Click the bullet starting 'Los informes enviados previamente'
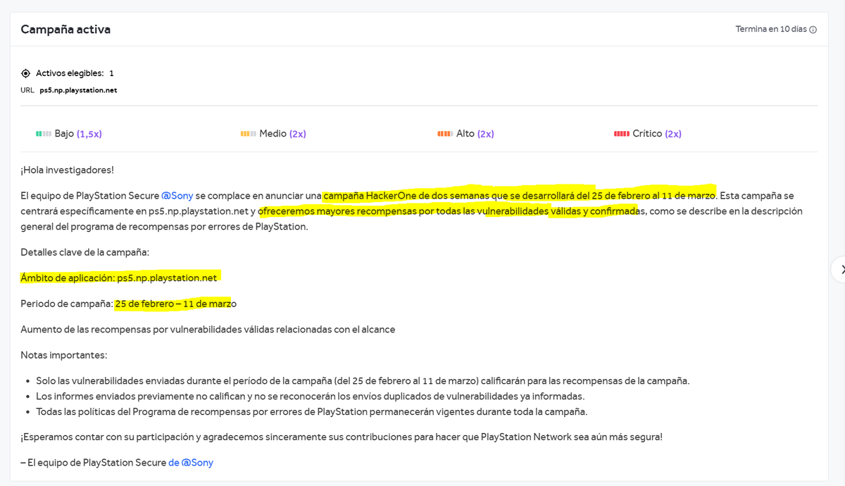 click(x=310, y=397)
